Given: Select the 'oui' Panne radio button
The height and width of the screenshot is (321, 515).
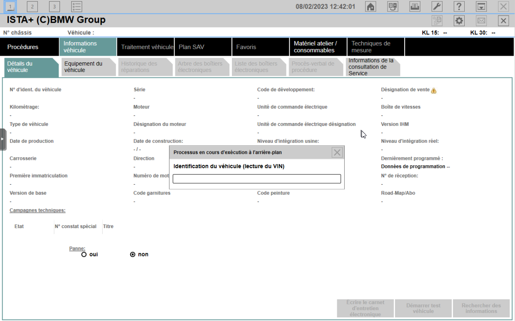Looking at the screenshot, I should (84, 254).
